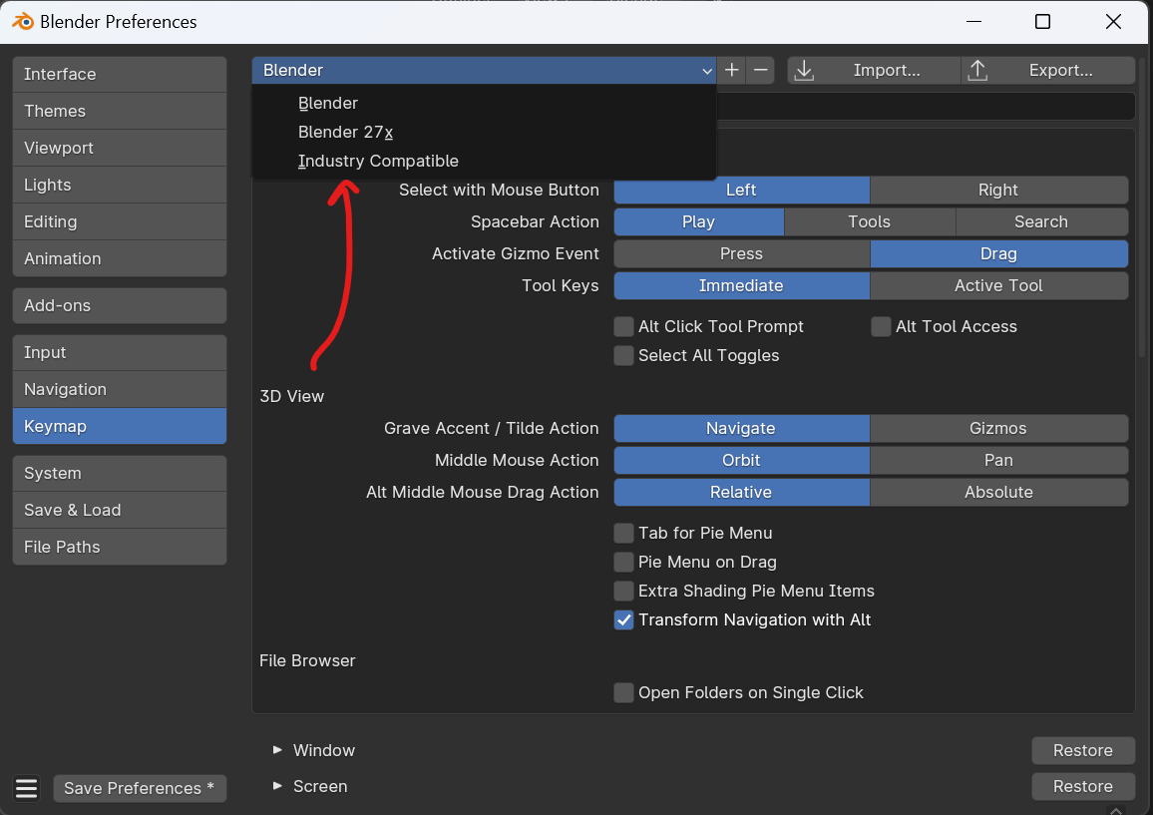The height and width of the screenshot is (815, 1153).
Task: Set Tool Keys to Immediate
Action: pyautogui.click(x=741, y=286)
